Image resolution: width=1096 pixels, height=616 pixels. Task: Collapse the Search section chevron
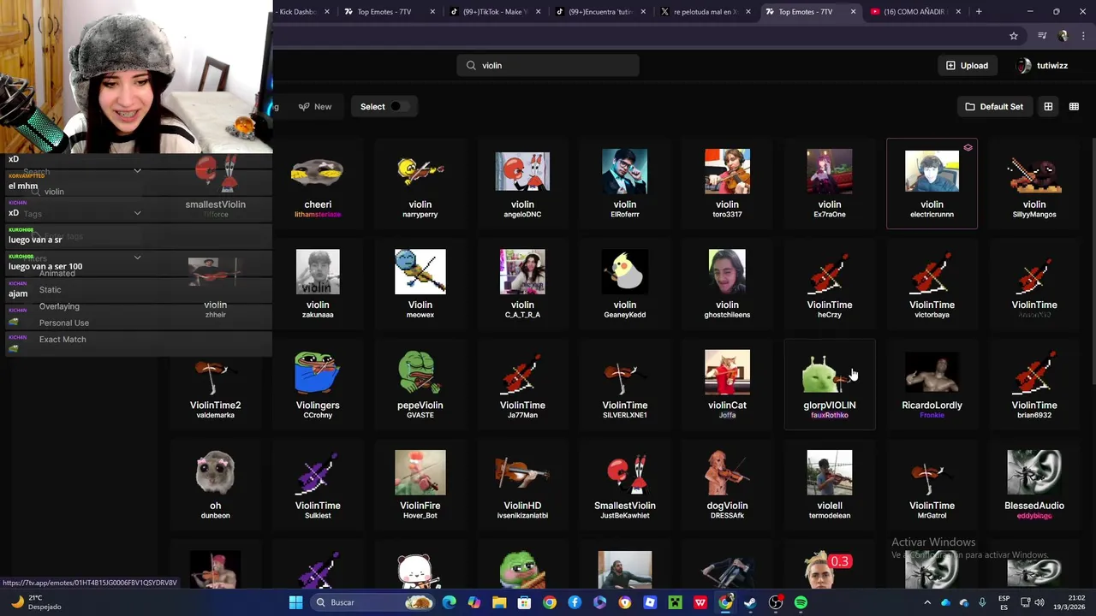[137, 170]
